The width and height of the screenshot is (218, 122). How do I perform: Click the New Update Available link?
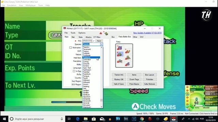(x=147, y=33)
